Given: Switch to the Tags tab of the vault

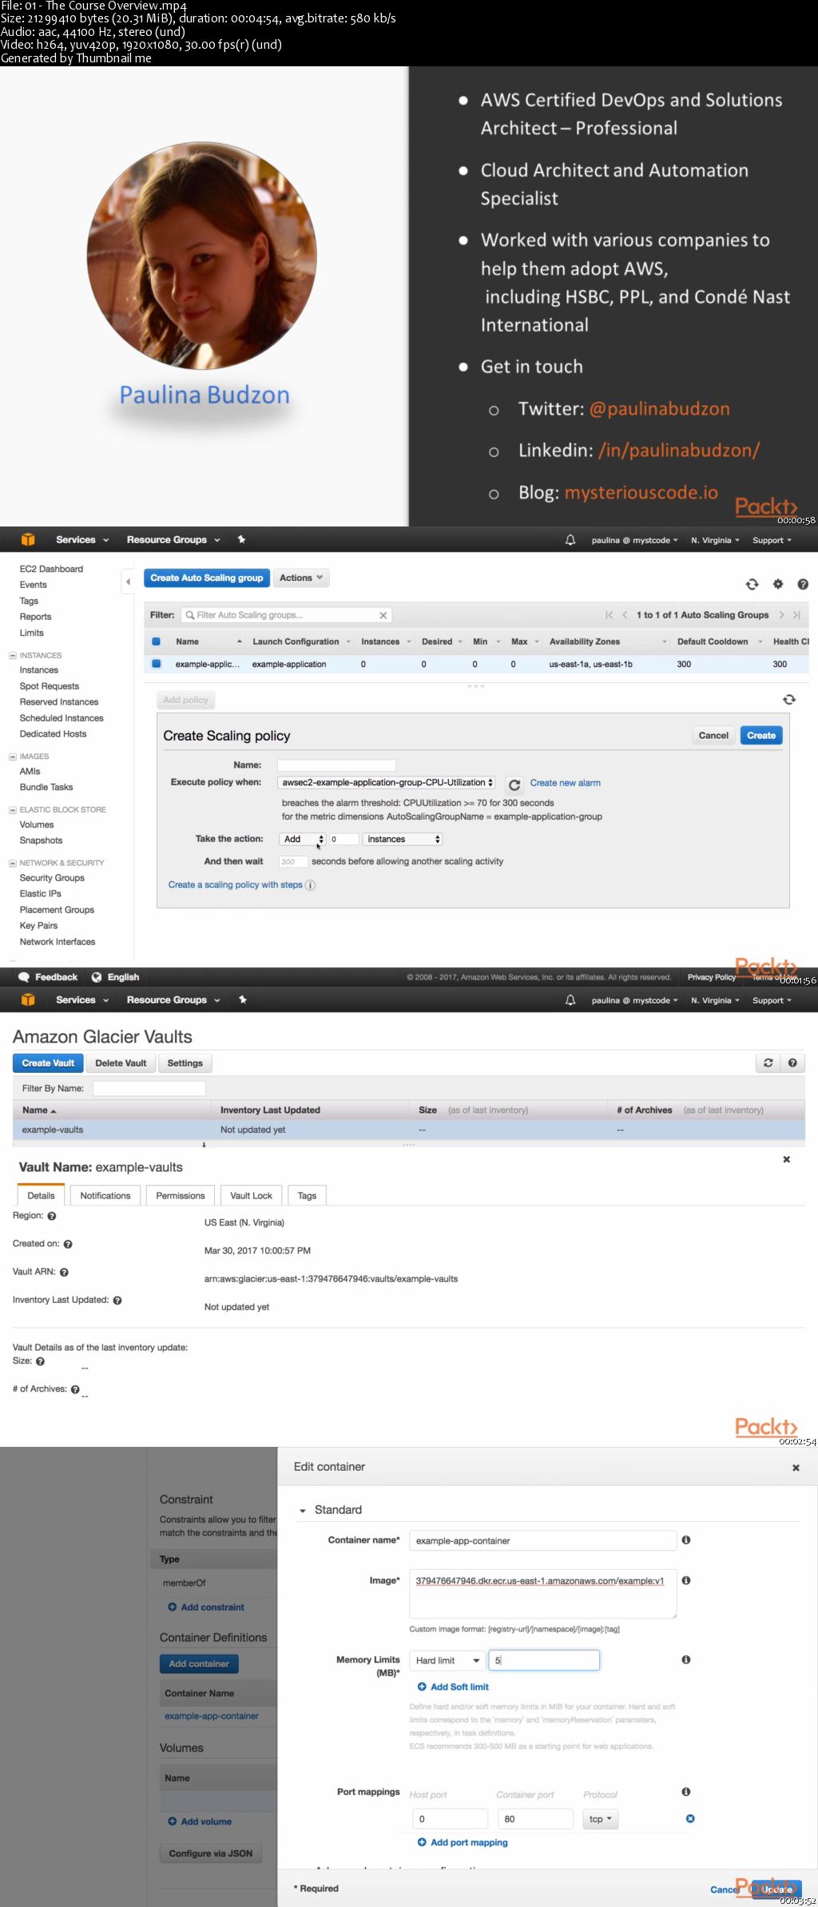Looking at the screenshot, I should tap(307, 1195).
